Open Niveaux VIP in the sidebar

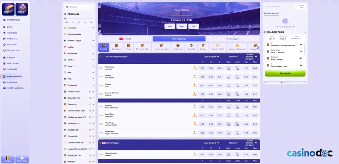point(13,50)
